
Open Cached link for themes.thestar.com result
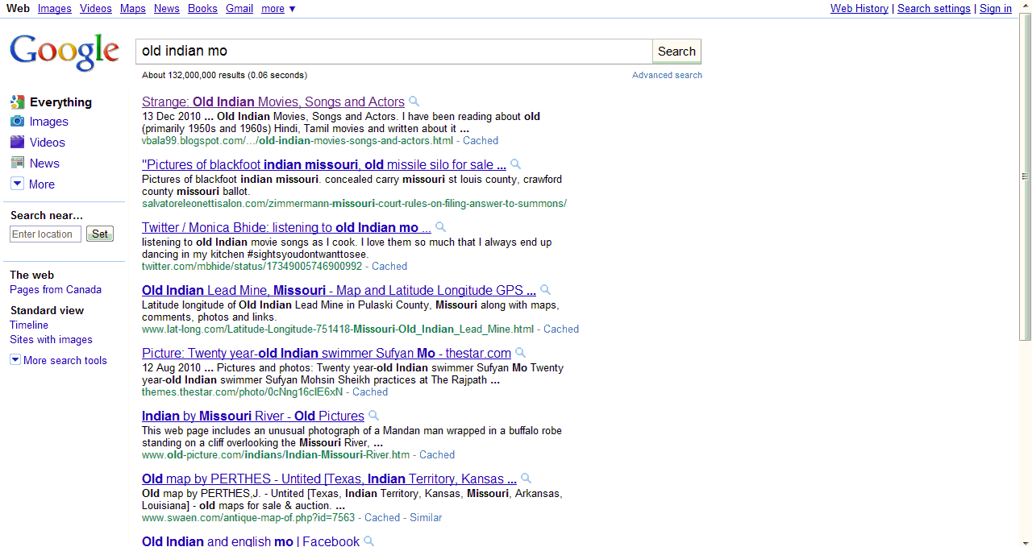click(370, 392)
